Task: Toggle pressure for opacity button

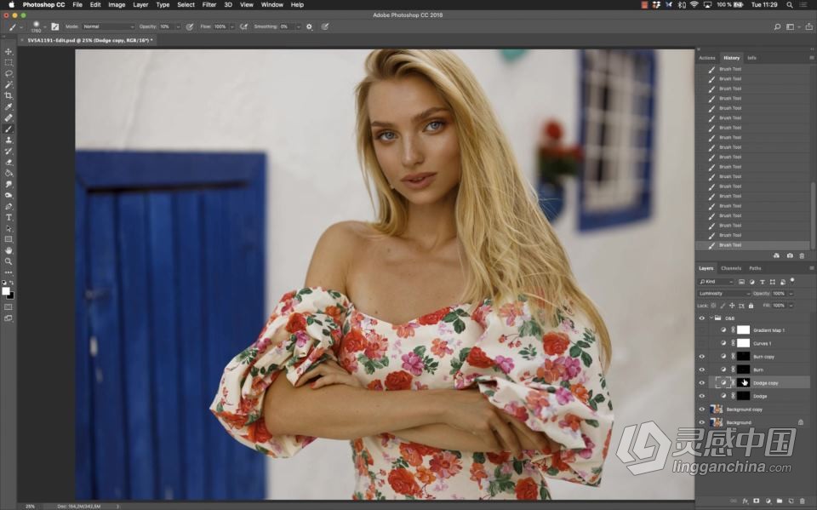Action: tap(190, 26)
